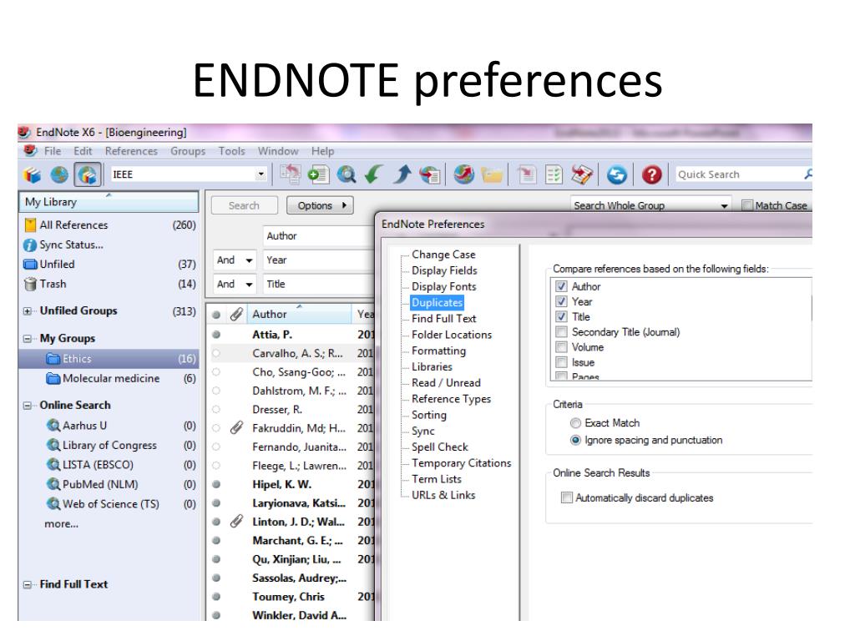Screen dimensions: 855x641
Task: Toggle the Match Case checkbox
Action: [x=747, y=205]
